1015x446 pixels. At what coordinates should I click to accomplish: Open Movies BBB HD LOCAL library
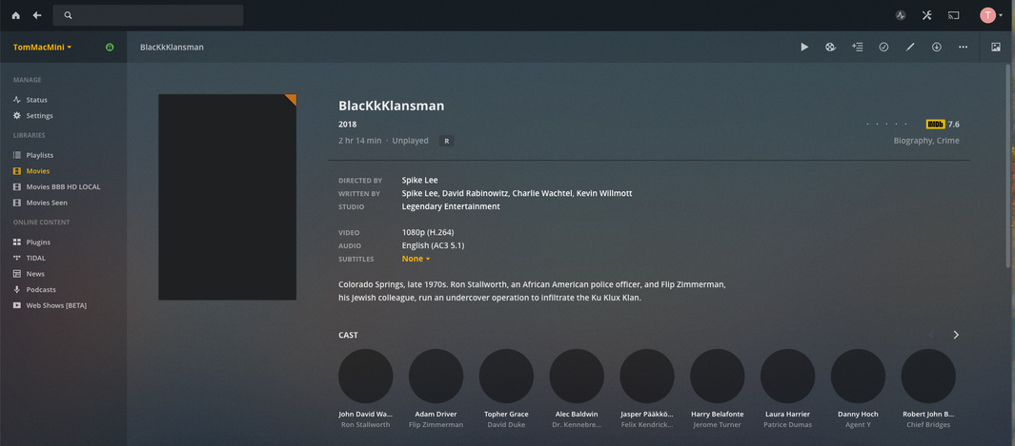tap(64, 186)
